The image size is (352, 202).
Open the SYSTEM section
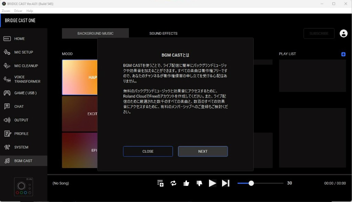coord(24,147)
